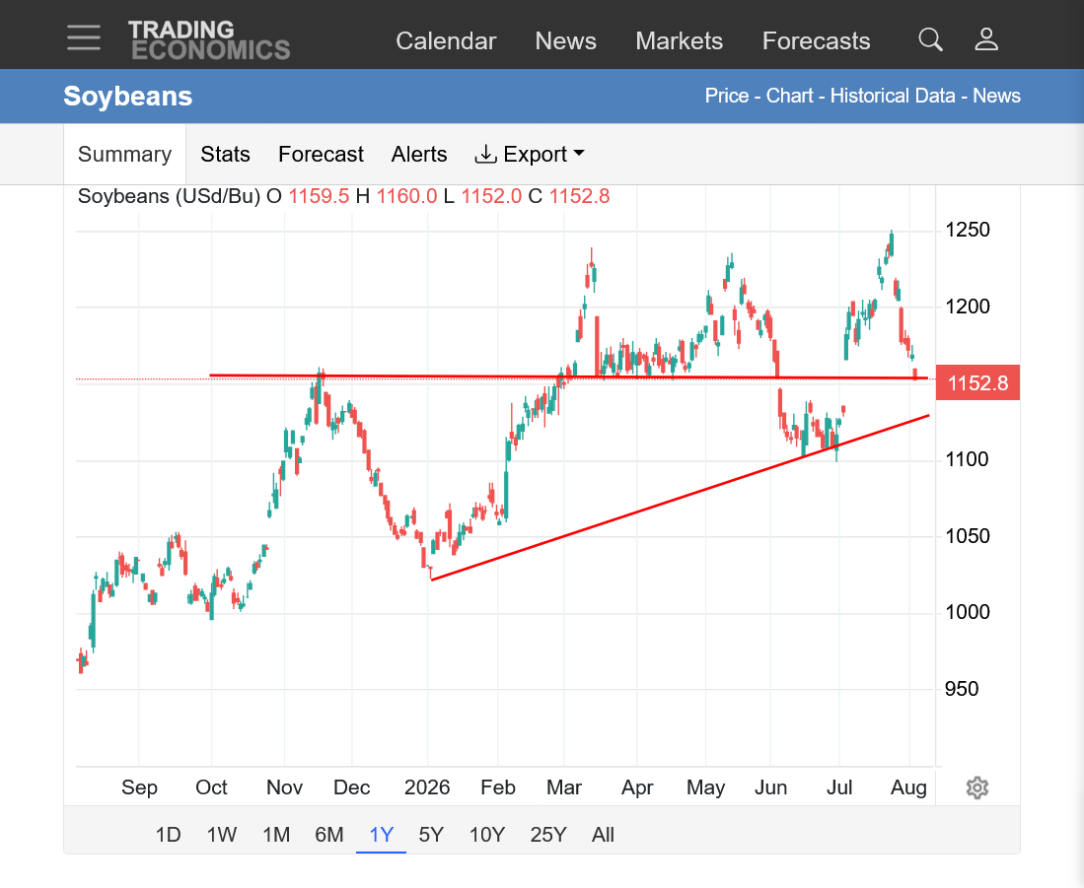Viewport: 1084px width, 888px height.
Task: Open the Calendar menu item
Action: pos(446,40)
